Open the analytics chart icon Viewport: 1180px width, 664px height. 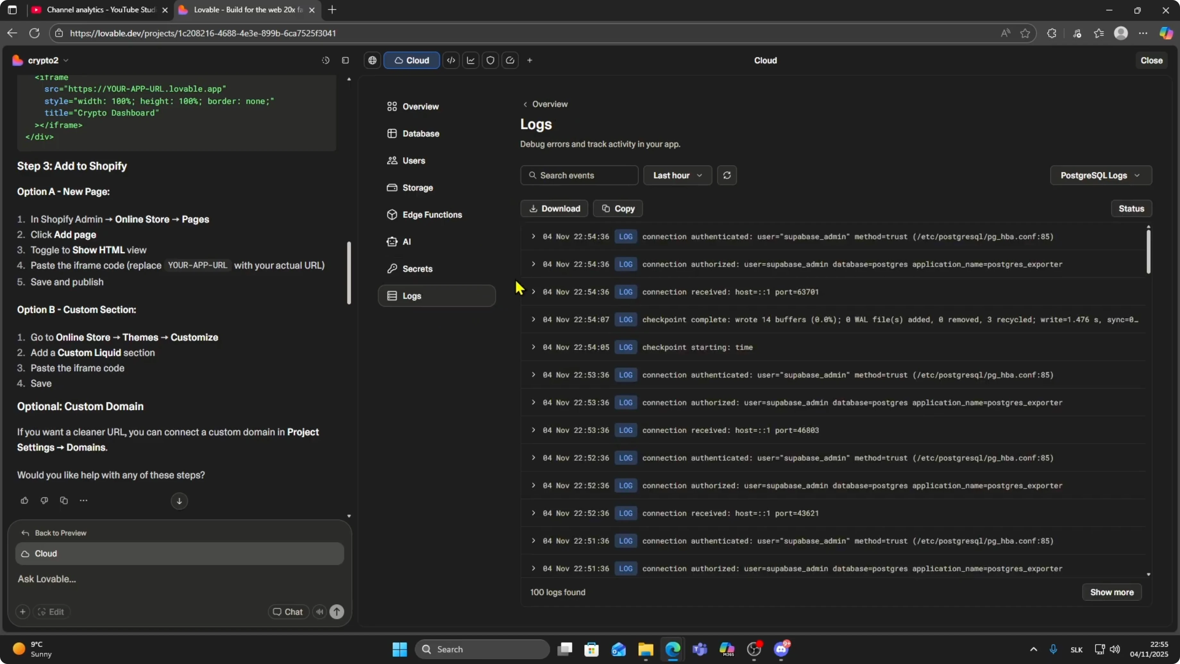click(471, 60)
